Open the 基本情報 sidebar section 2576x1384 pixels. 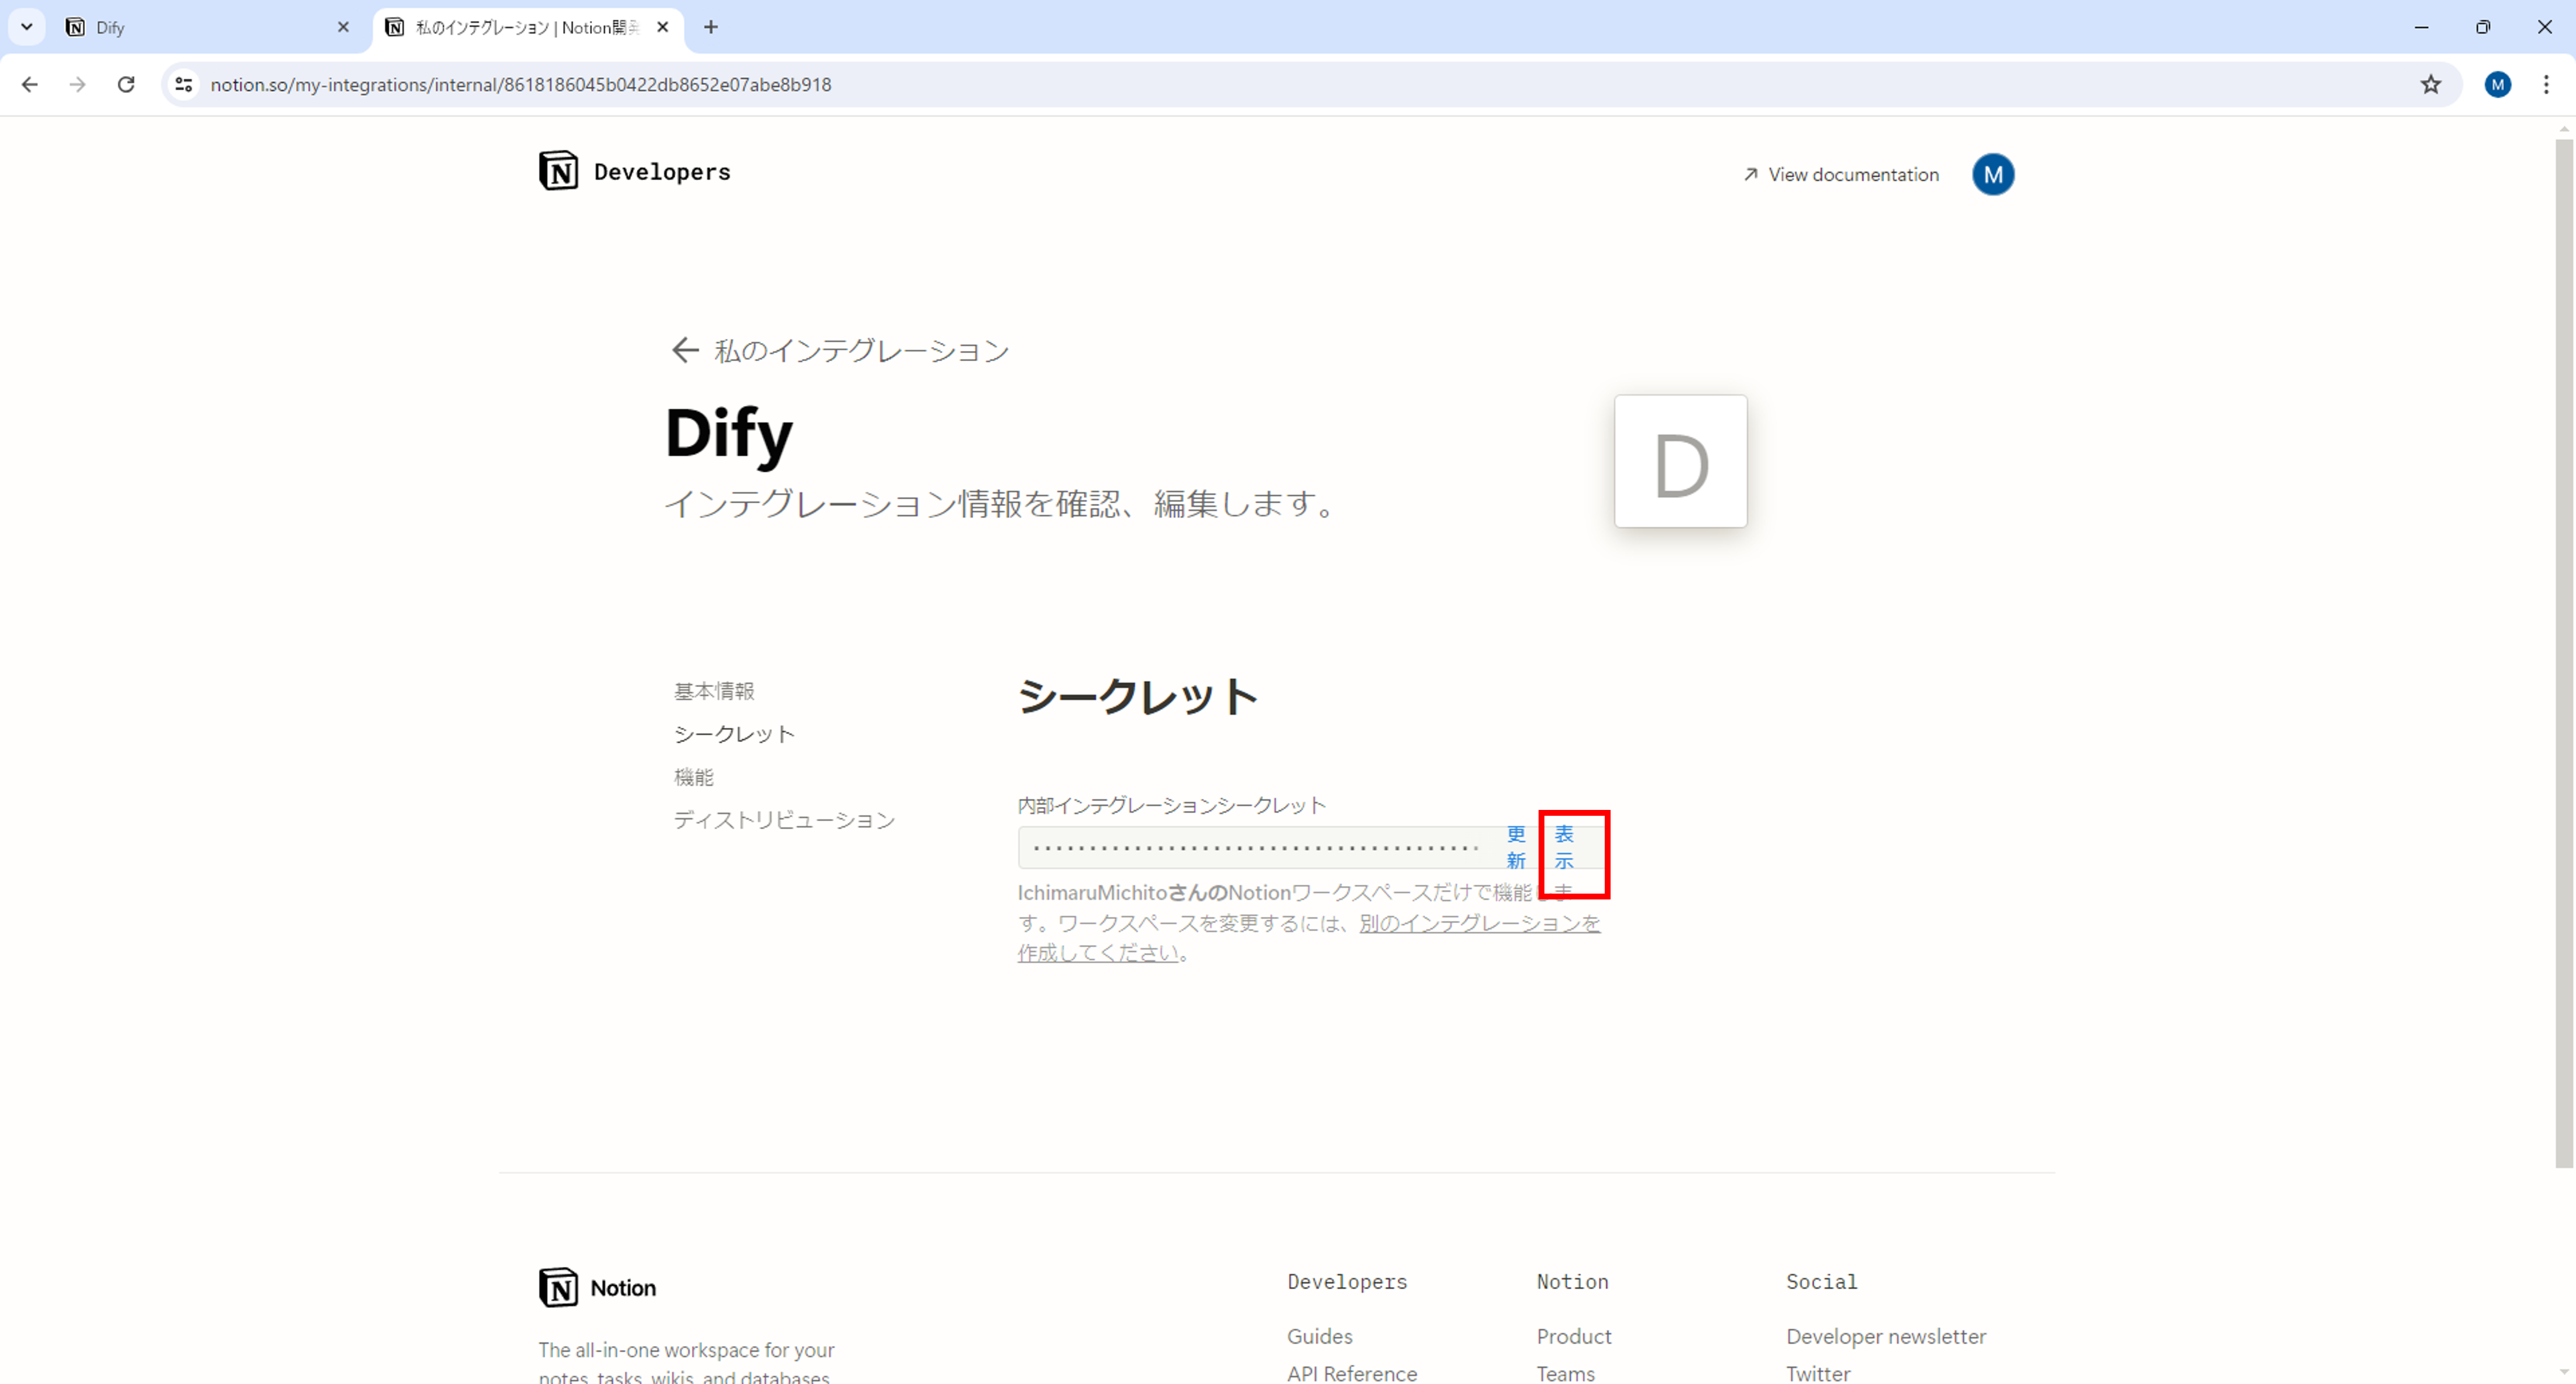click(x=714, y=692)
